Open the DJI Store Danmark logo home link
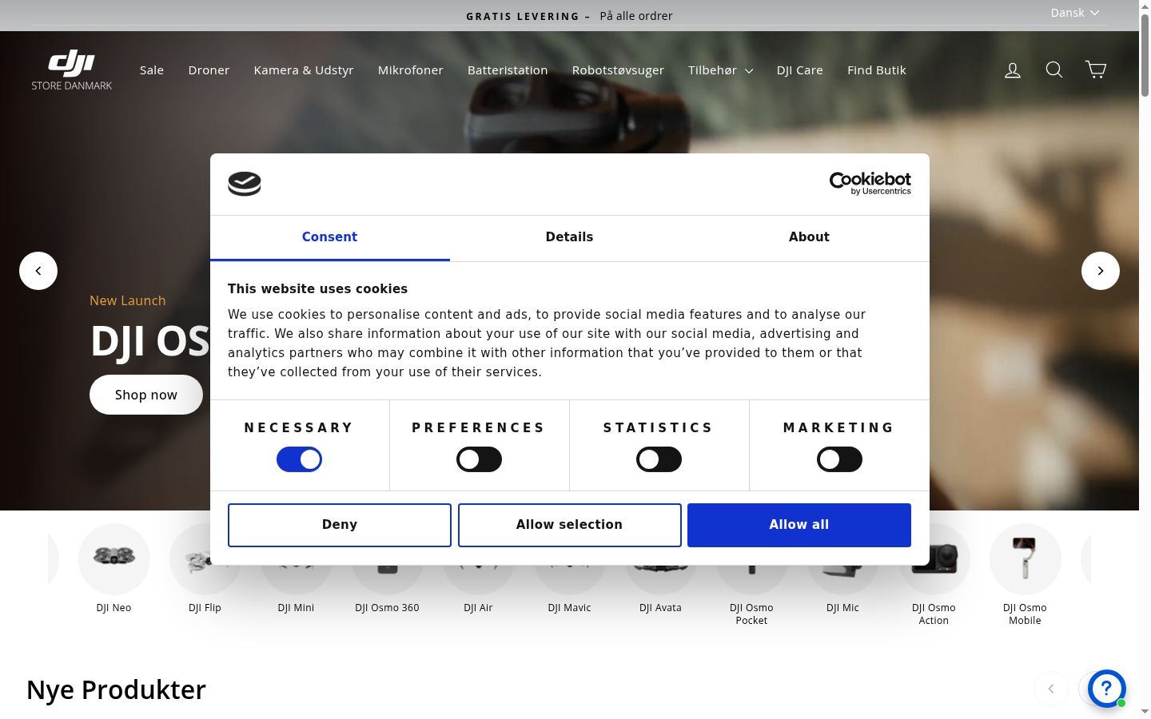Screen dimensions: 1151x719 point(72,70)
